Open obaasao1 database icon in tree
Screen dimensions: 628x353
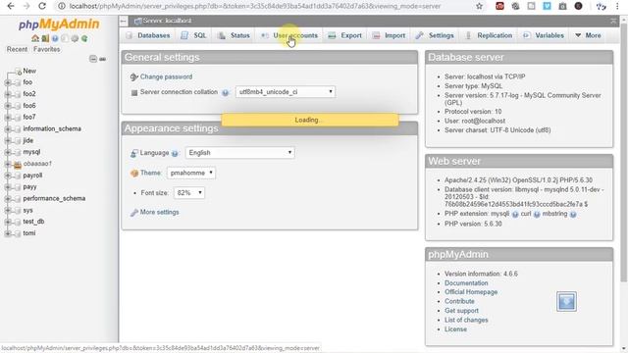[18, 164]
